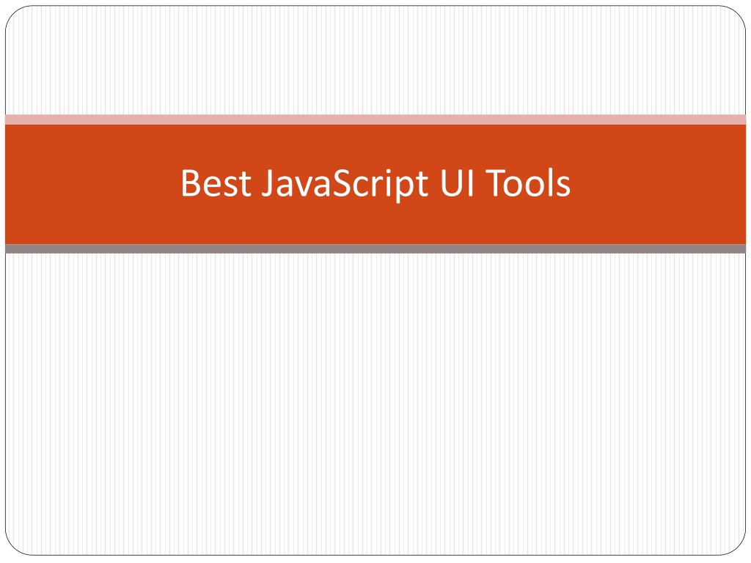This screenshot has height=563, width=751.
Task: Click the capital 'S' in JavaScript
Action: click(342, 183)
